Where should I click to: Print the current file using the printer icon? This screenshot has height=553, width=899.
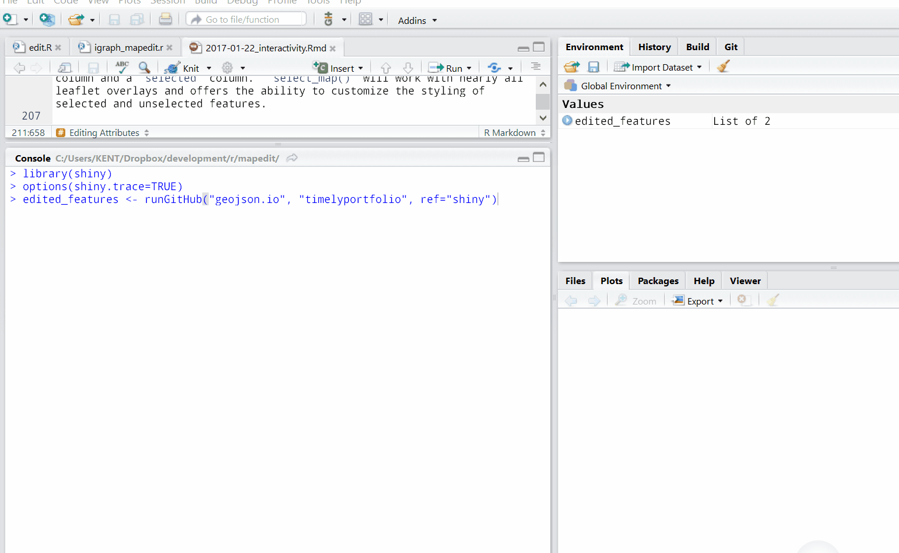pos(165,19)
